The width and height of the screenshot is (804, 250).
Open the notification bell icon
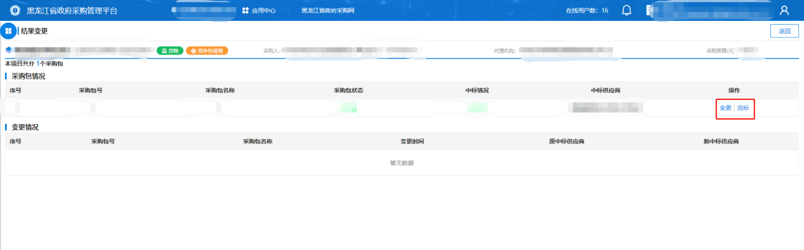point(627,10)
